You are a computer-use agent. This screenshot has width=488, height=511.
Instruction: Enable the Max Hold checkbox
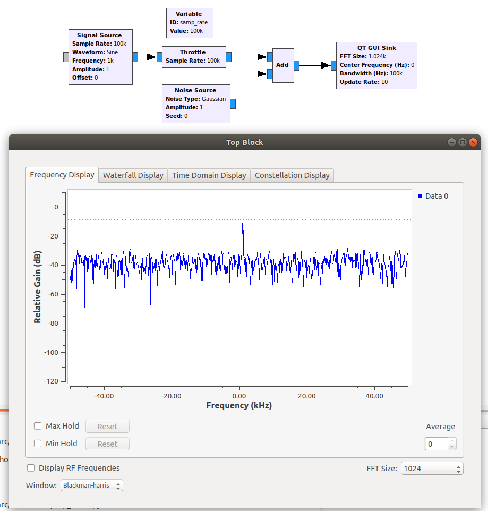coord(38,426)
